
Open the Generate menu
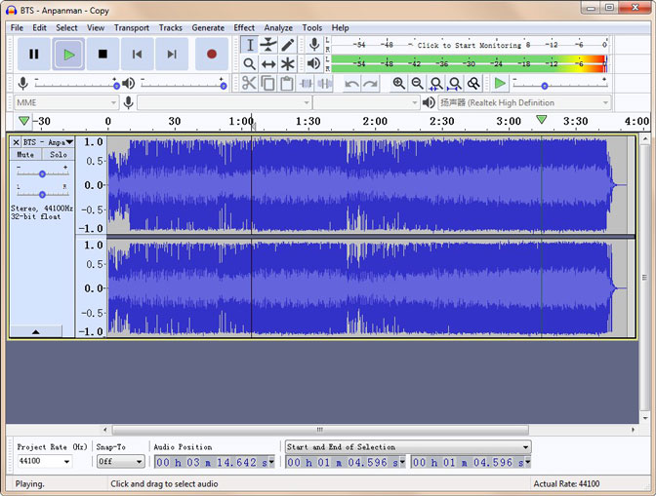208,28
